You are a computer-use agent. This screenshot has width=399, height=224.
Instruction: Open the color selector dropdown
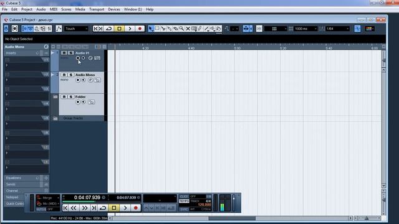pyautogui.click(x=370, y=29)
